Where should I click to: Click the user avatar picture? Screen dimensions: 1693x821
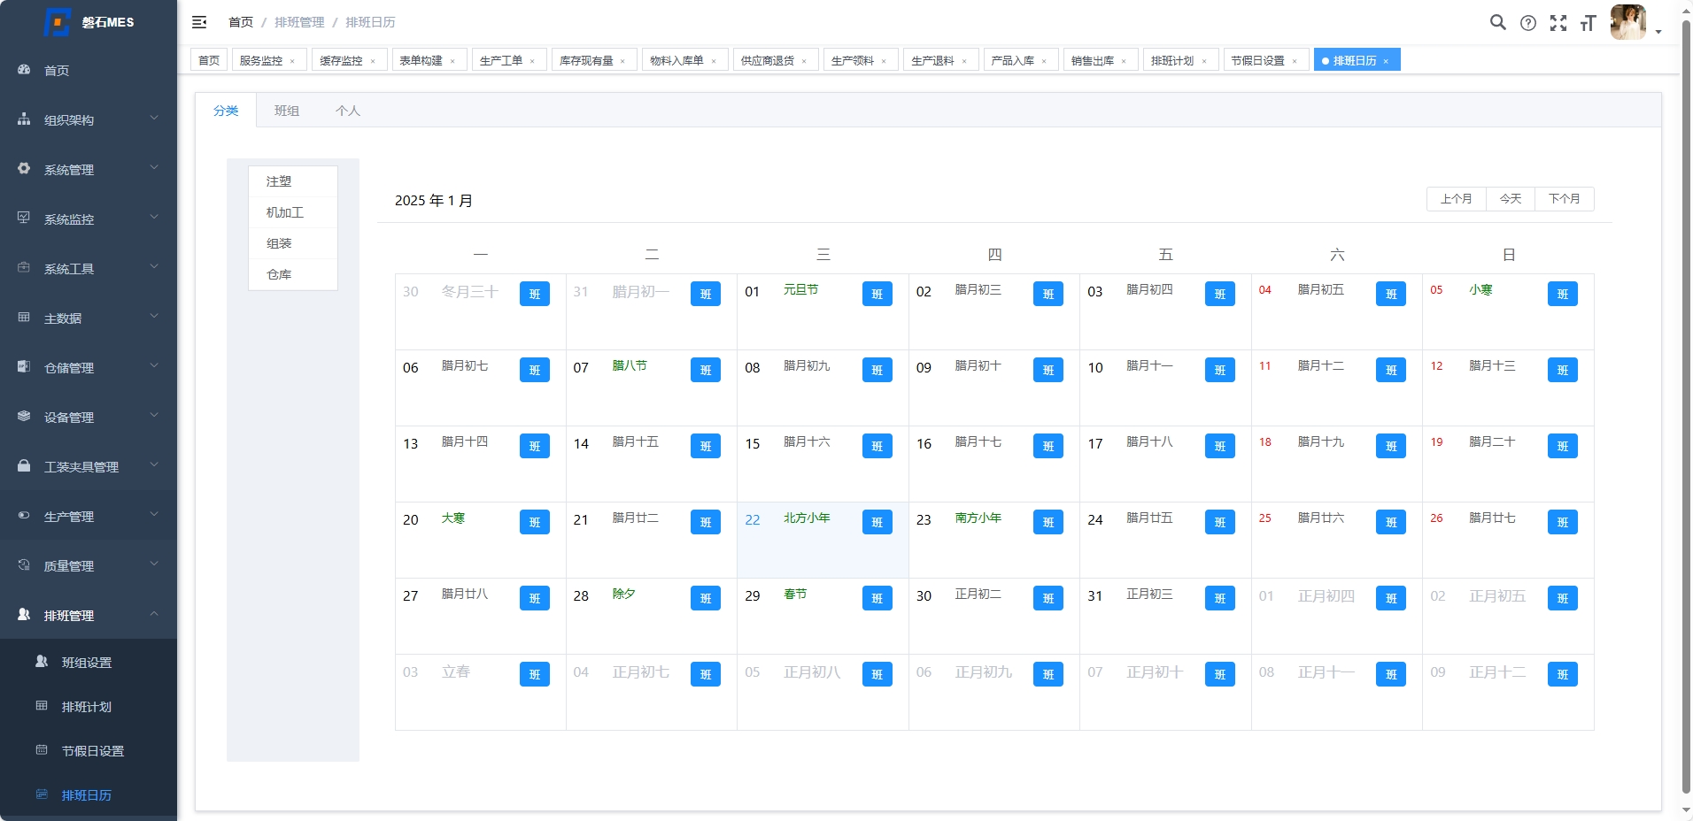[x=1628, y=22]
